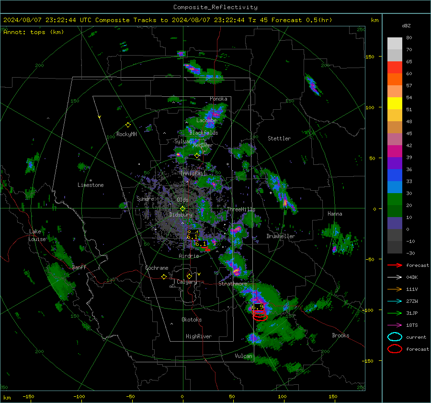
Task: Select the blue 33-36 dBZ swatch
Action: 395,175
